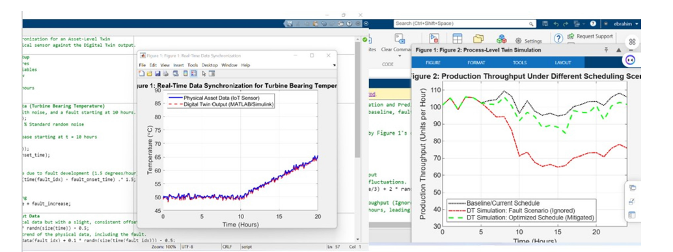
Task: Open File menu in Figure 1 window
Action: click(x=143, y=65)
